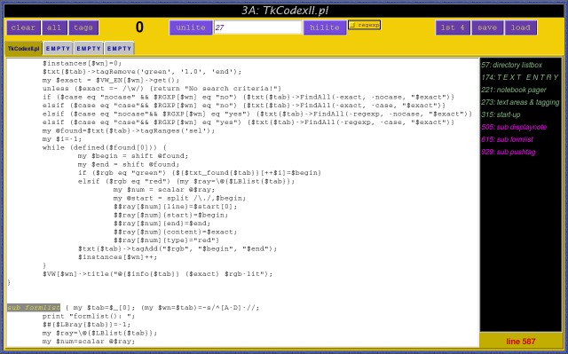Click the load button

click(x=521, y=28)
